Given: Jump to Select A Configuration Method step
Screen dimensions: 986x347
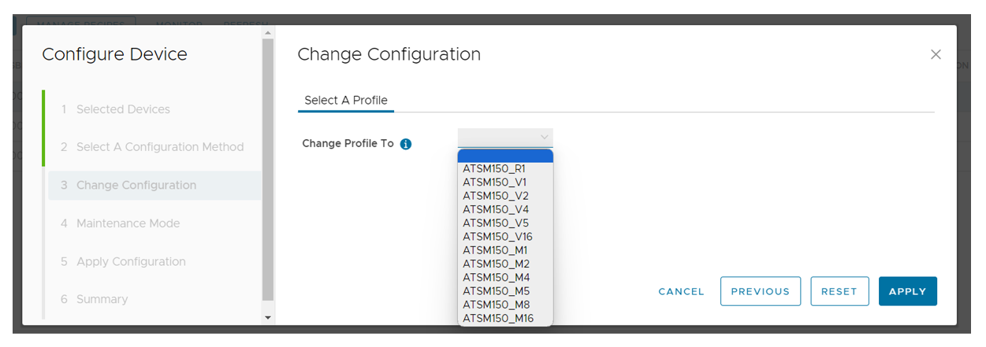Looking at the screenshot, I should click(160, 147).
